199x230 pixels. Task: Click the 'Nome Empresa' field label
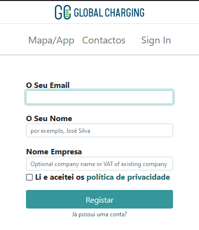(x=54, y=152)
